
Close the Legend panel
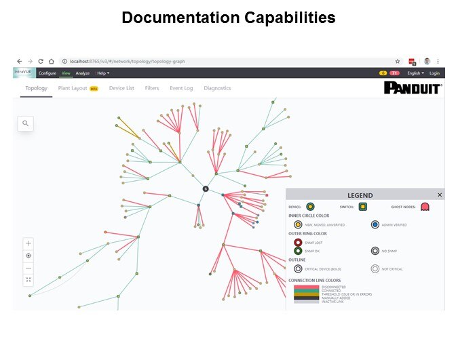coord(439,195)
